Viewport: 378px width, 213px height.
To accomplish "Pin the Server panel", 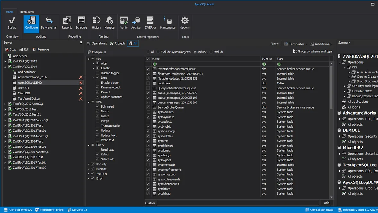I will coord(81,42).
